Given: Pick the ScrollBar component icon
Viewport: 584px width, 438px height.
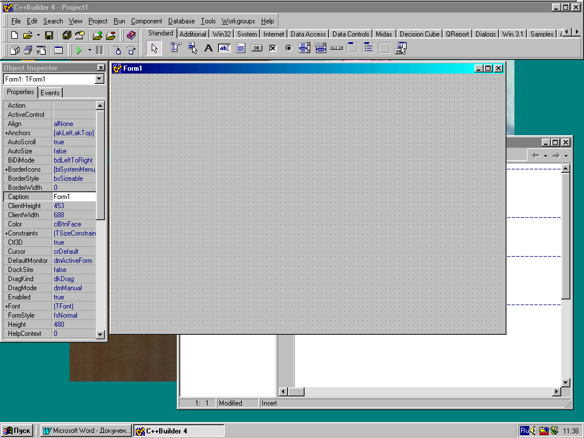Looking at the screenshot, I should (336, 48).
